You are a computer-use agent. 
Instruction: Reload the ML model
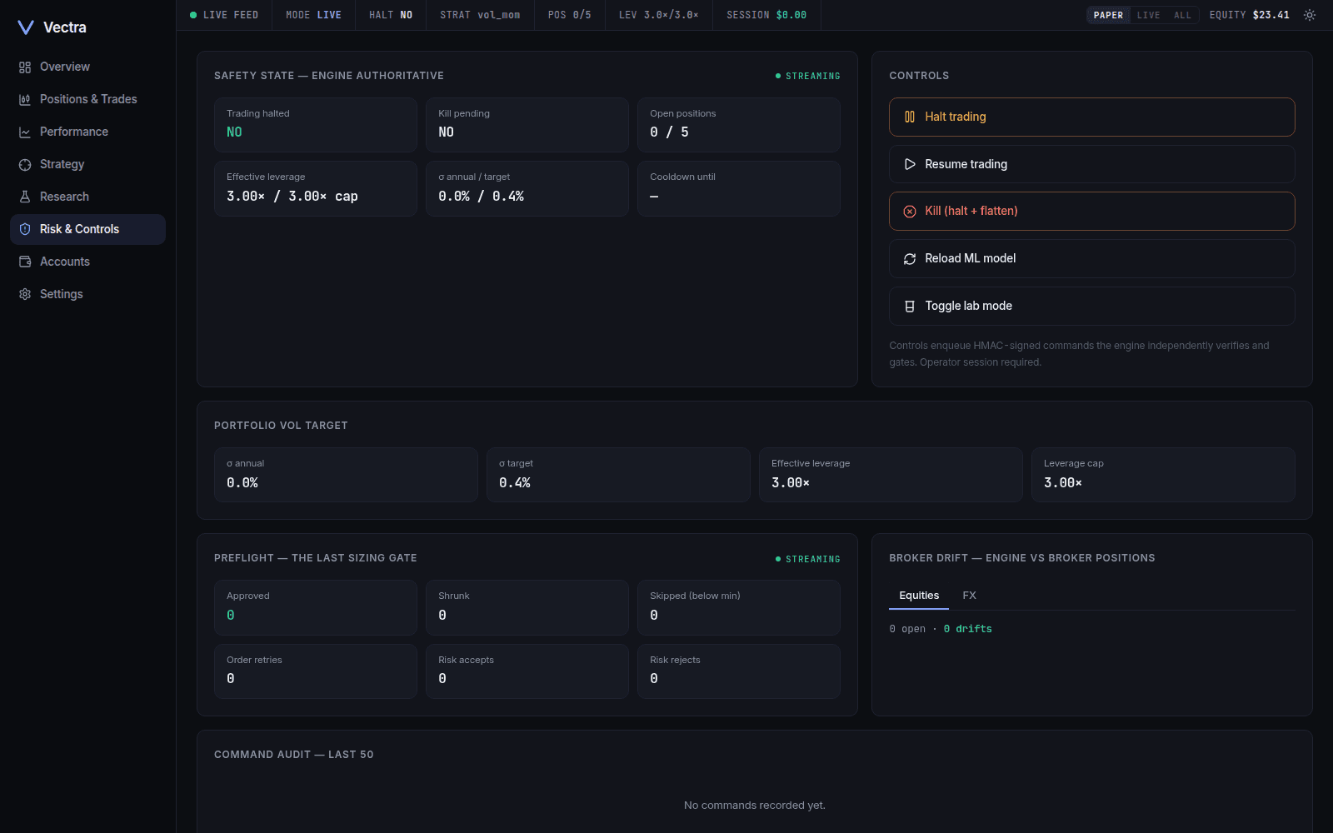(1092, 258)
